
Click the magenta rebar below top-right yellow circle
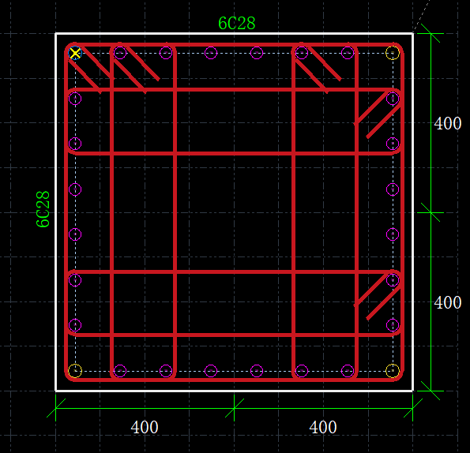click(393, 99)
